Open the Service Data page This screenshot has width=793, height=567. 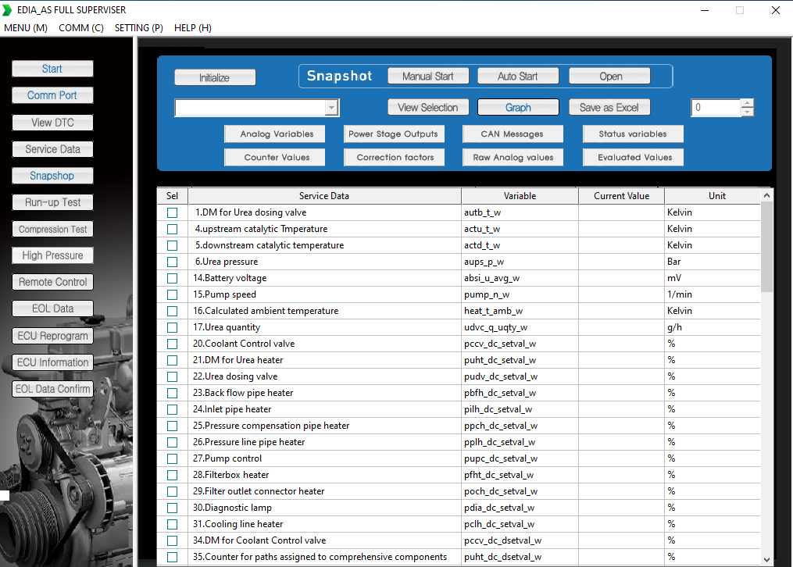pyautogui.click(x=52, y=149)
